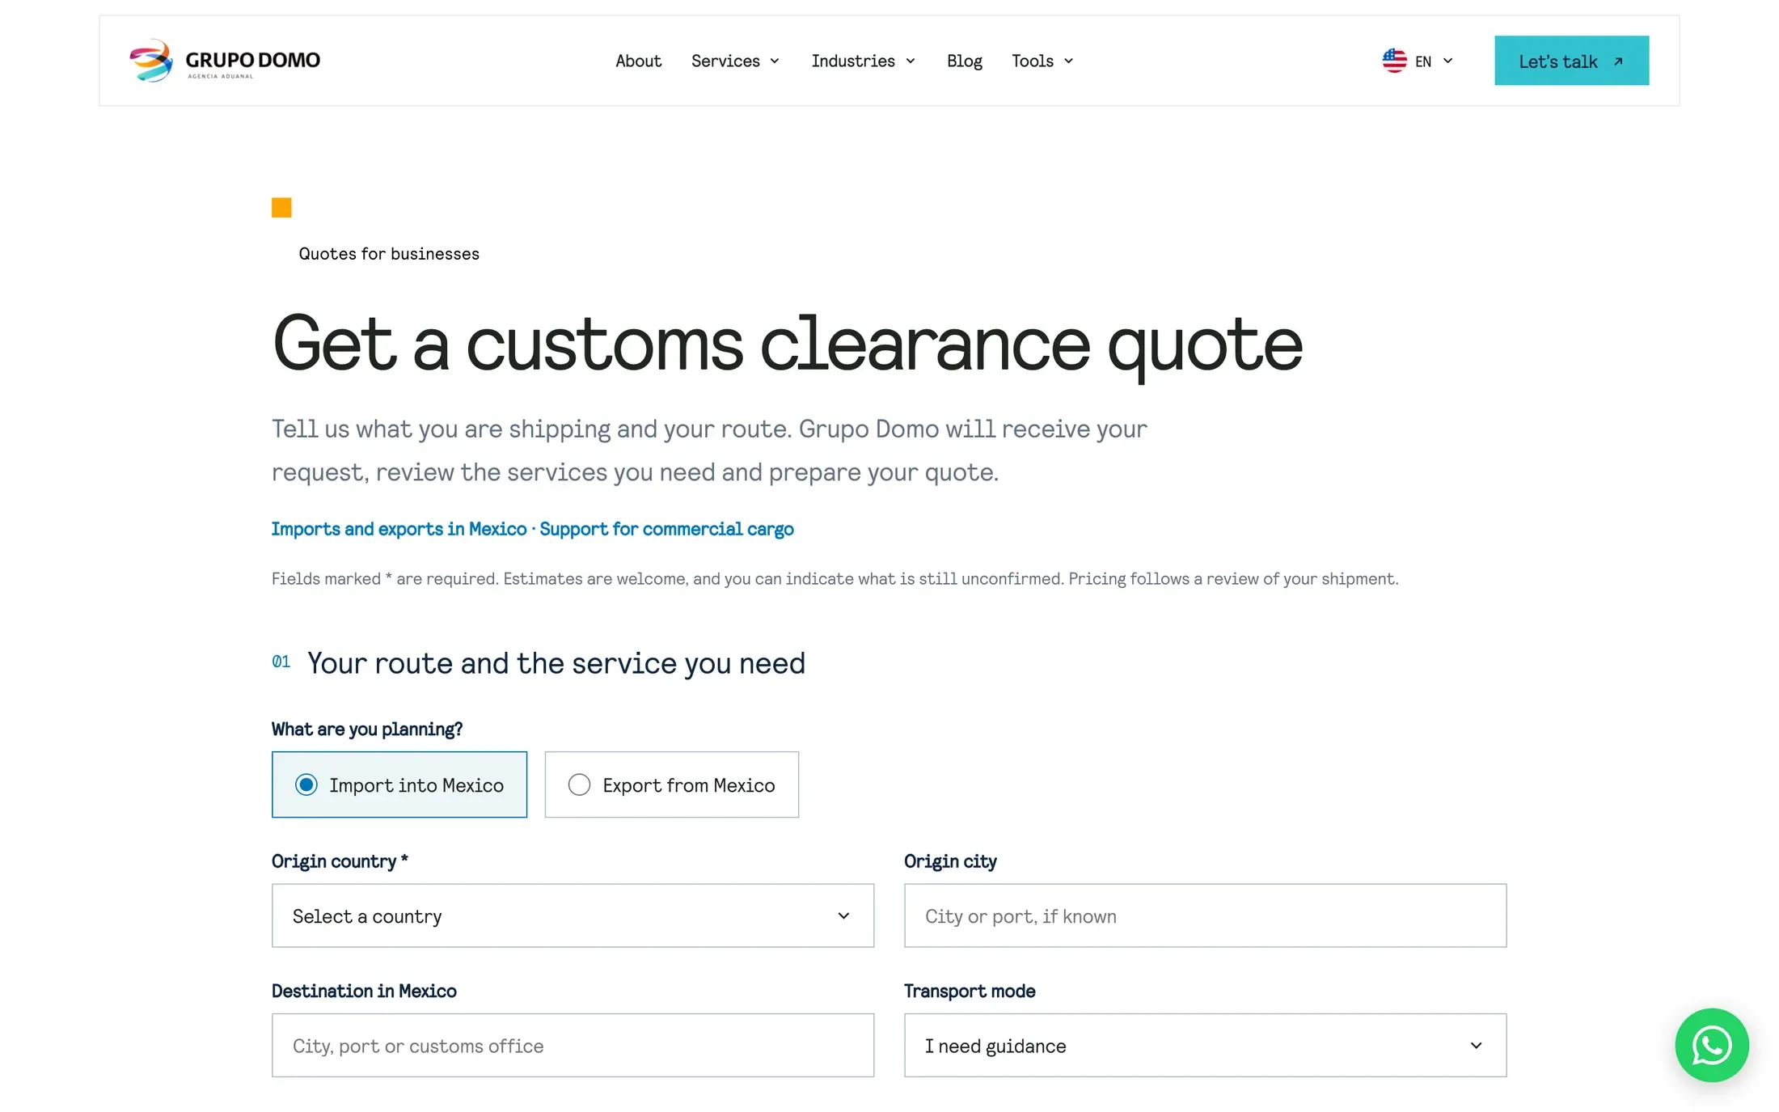The image size is (1779, 1112).
Task: Expand the Industries menu
Action: point(863,61)
